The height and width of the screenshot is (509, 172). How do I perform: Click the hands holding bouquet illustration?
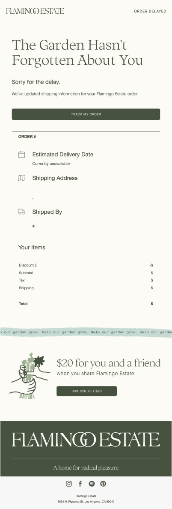point(30,376)
